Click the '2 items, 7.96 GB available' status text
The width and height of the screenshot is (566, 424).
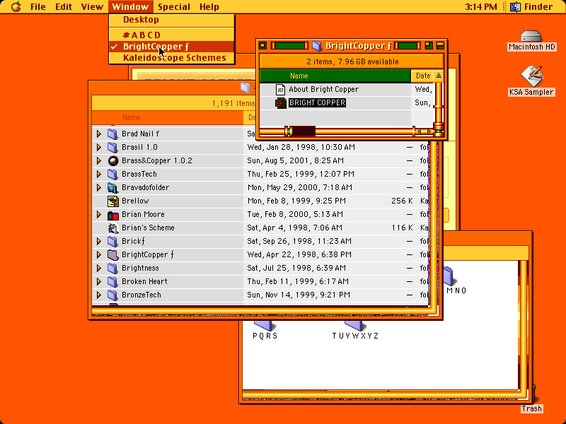point(352,61)
